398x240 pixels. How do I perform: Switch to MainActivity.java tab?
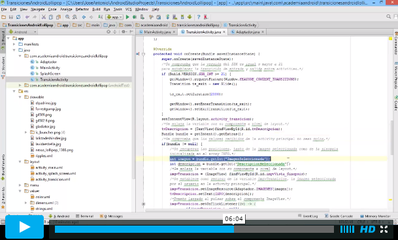(158, 32)
